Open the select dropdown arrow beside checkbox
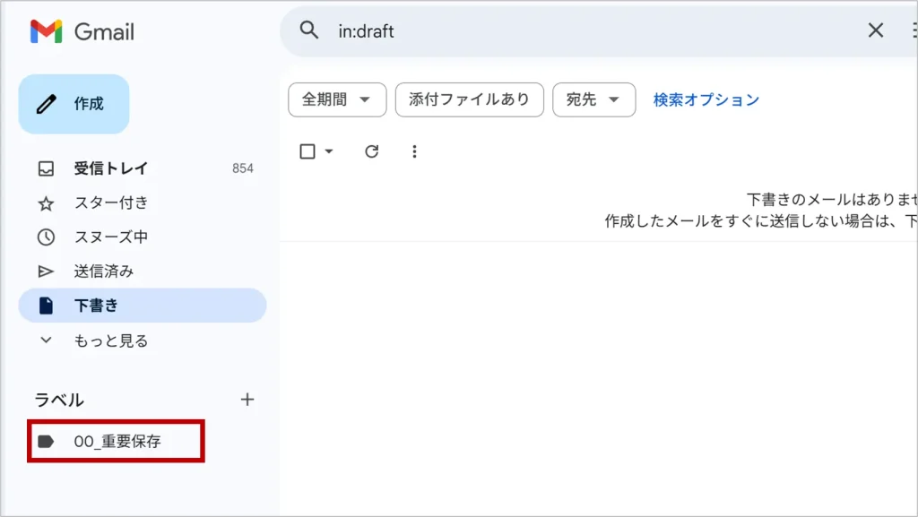This screenshot has height=517, width=918. coord(328,151)
